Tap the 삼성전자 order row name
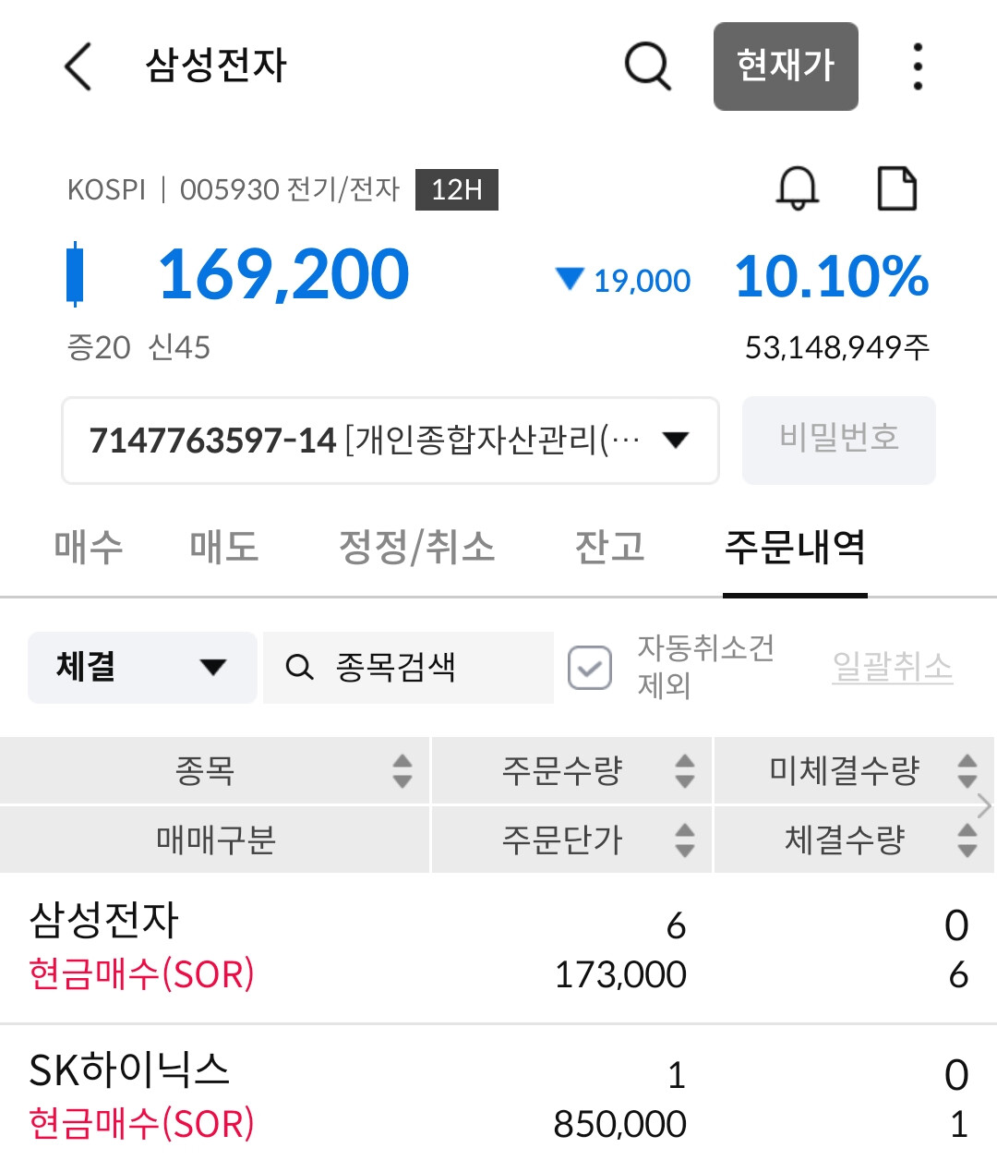The image size is (997, 1172). (x=103, y=920)
